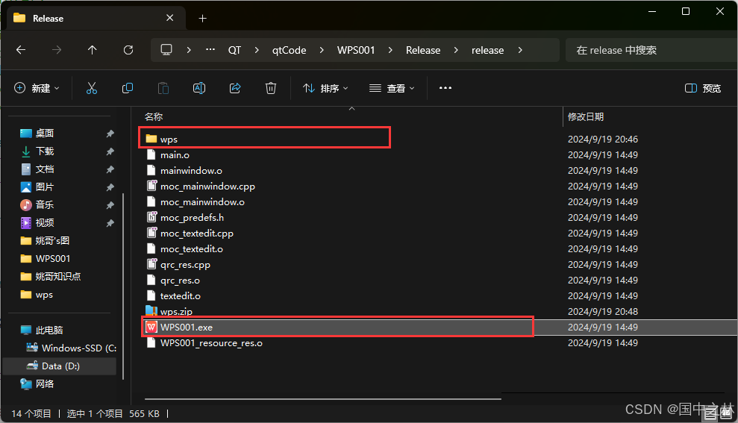The width and height of the screenshot is (738, 423).
Task: Click the Copy icon in toolbar
Action: coord(128,88)
